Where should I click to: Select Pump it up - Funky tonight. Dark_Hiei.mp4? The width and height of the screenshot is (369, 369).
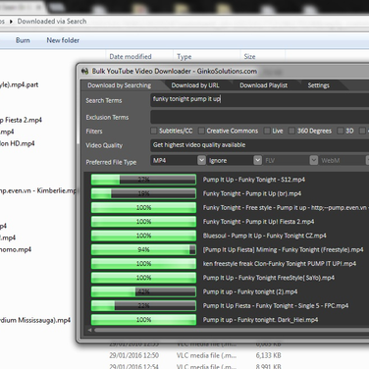[260, 320]
